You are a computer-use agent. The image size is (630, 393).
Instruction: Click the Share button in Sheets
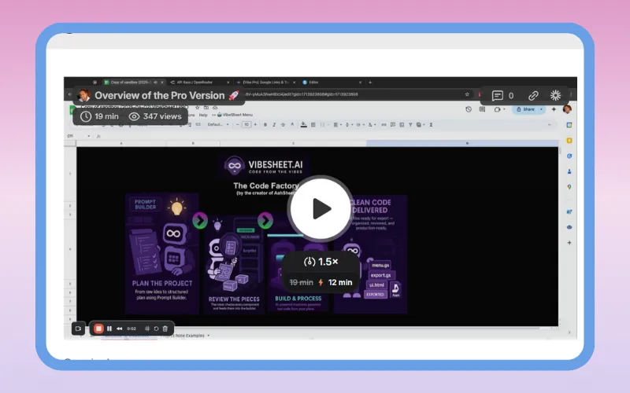coord(525,109)
